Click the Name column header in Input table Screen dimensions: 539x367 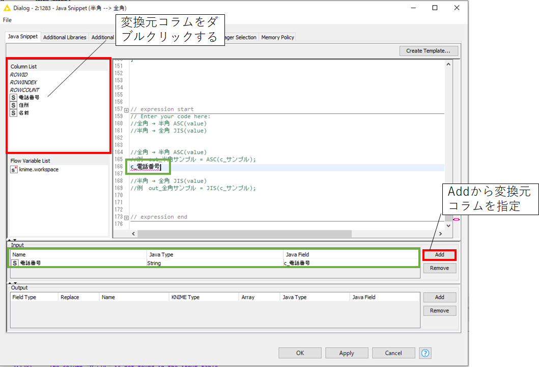point(79,255)
